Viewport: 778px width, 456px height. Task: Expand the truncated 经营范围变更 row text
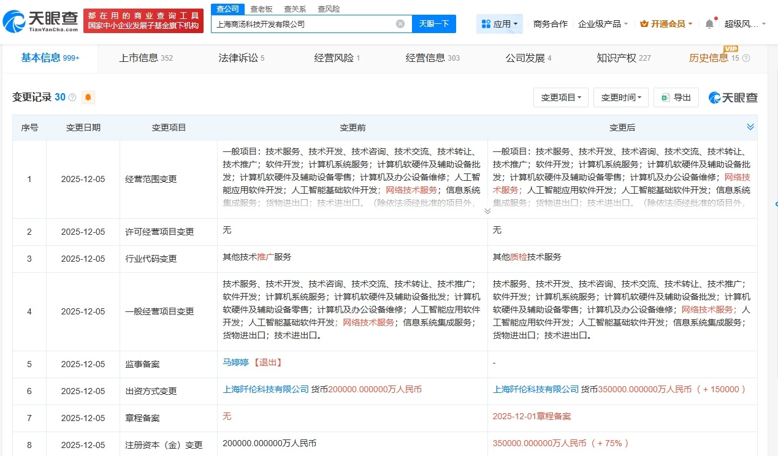[x=487, y=210]
